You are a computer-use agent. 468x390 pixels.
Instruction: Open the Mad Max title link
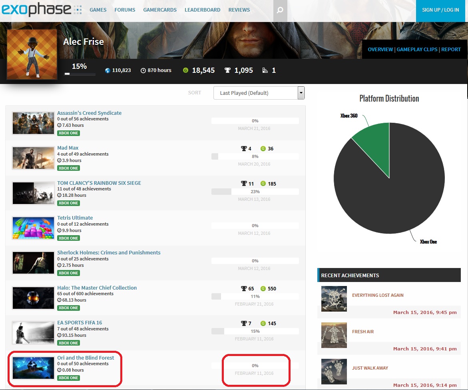click(68, 148)
